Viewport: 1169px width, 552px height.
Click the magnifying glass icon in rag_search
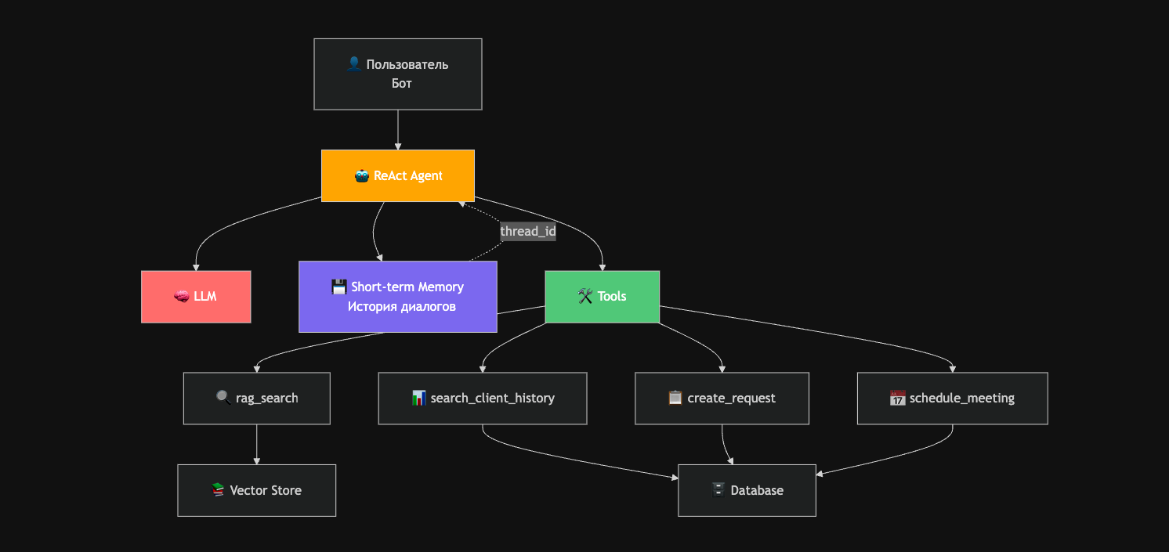pyautogui.click(x=222, y=398)
